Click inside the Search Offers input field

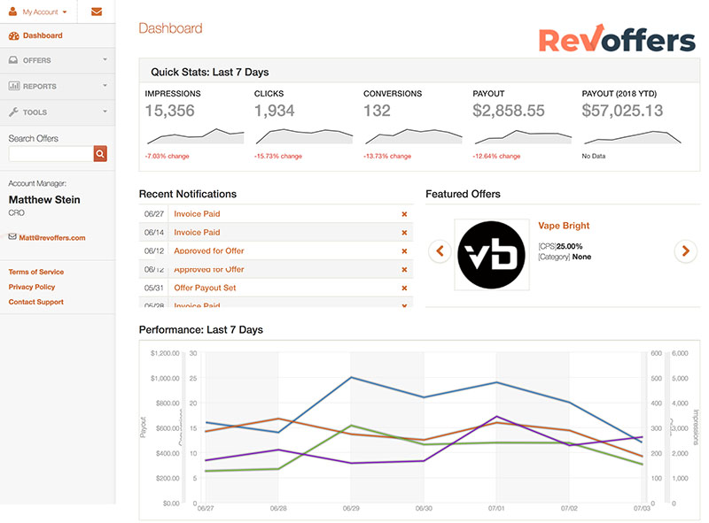pyautogui.click(x=49, y=153)
